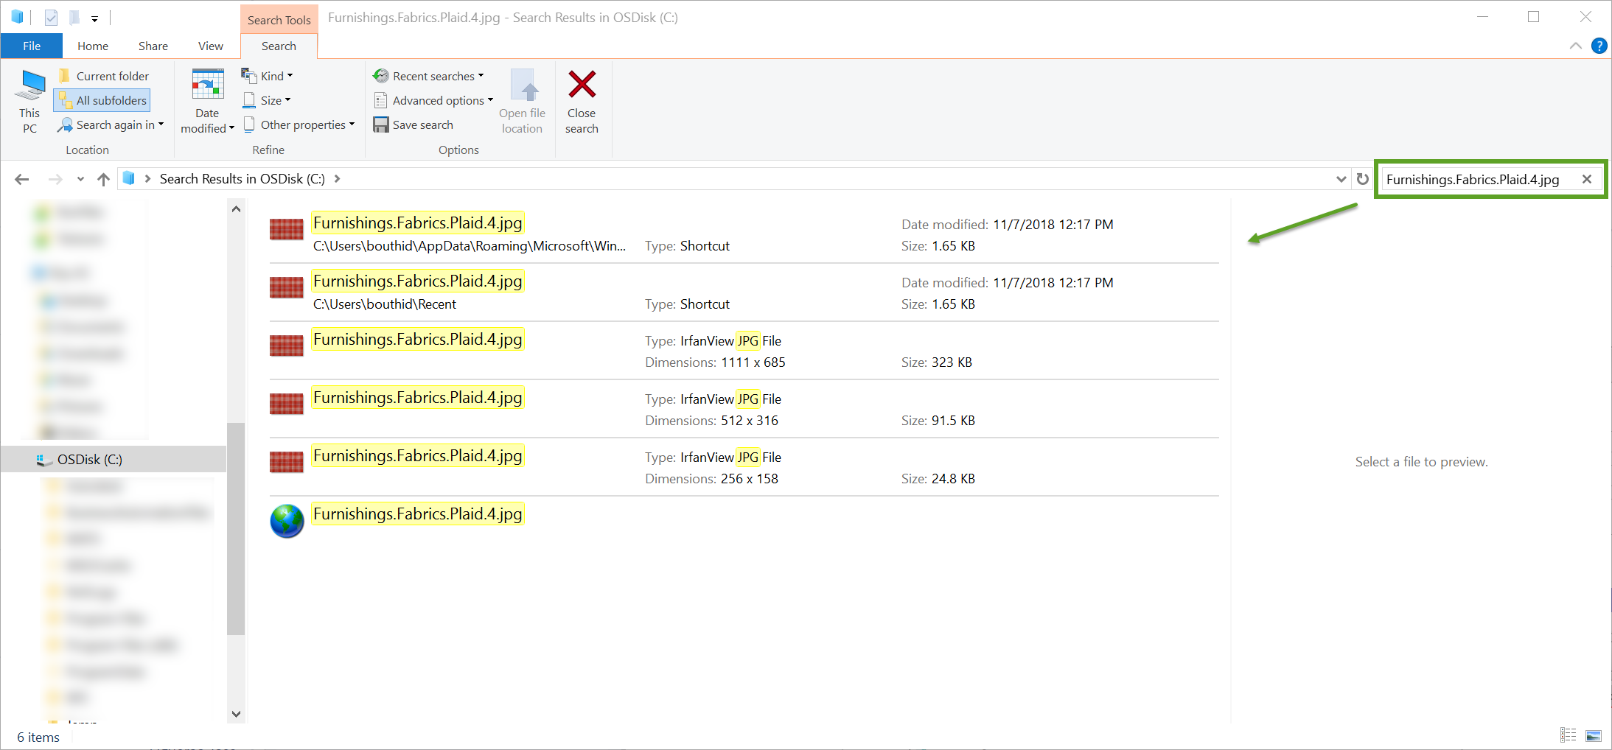The height and width of the screenshot is (750, 1612).
Task: Click the red Close search icon
Action: pos(582,85)
